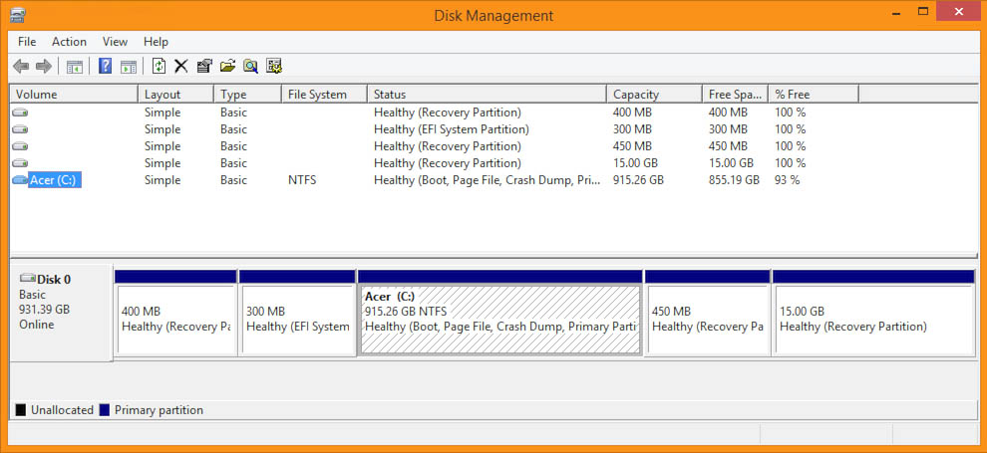Image resolution: width=987 pixels, height=453 pixels.
Task: Open the View menu
Action: click(x=116, y=42)
